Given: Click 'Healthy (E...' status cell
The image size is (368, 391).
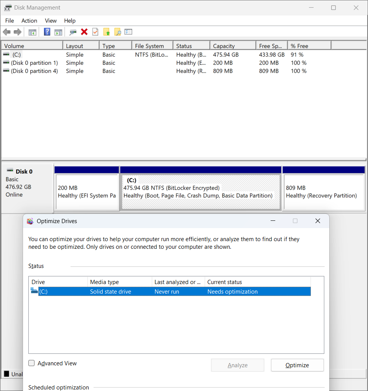Looking at the screenshot, I should tap(191, 63).
